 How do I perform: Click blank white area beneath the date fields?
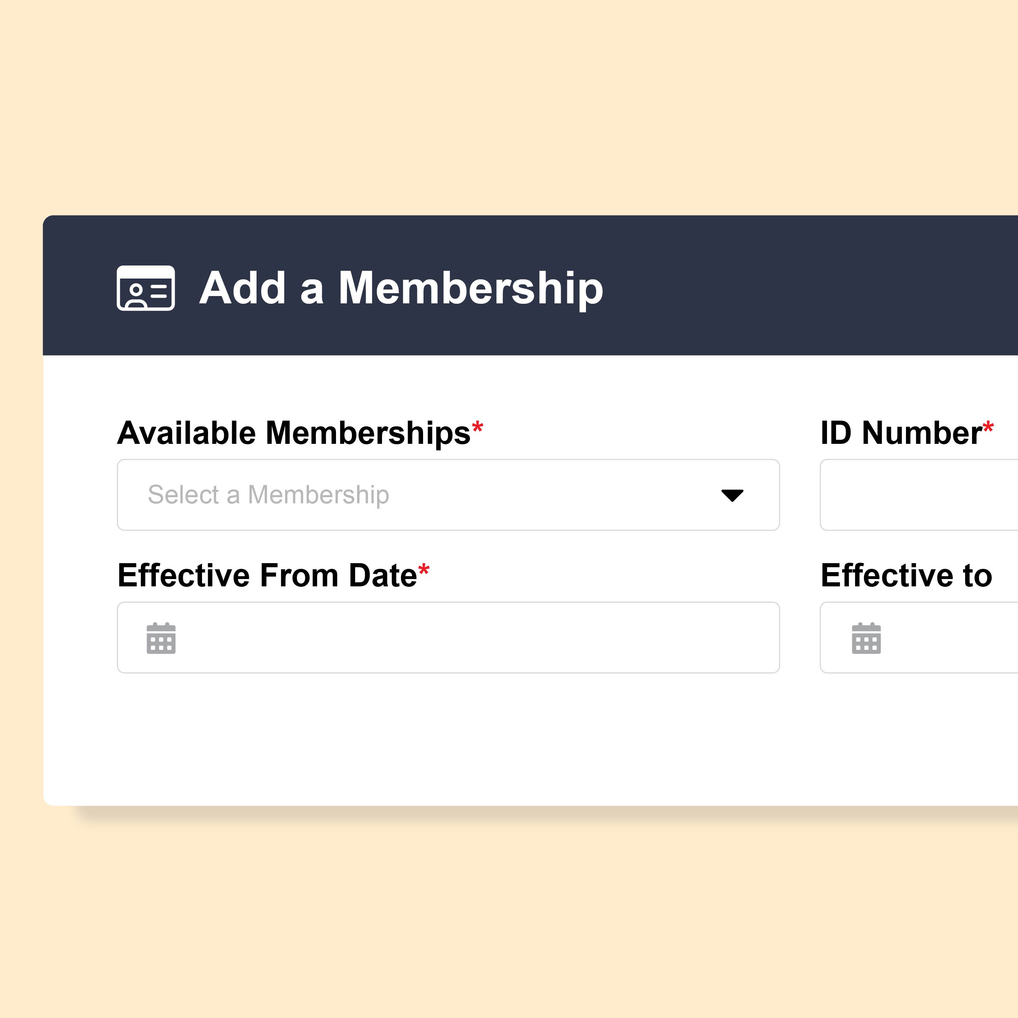527,738
